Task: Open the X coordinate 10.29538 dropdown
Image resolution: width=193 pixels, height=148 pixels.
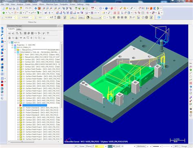Action: 14,18
